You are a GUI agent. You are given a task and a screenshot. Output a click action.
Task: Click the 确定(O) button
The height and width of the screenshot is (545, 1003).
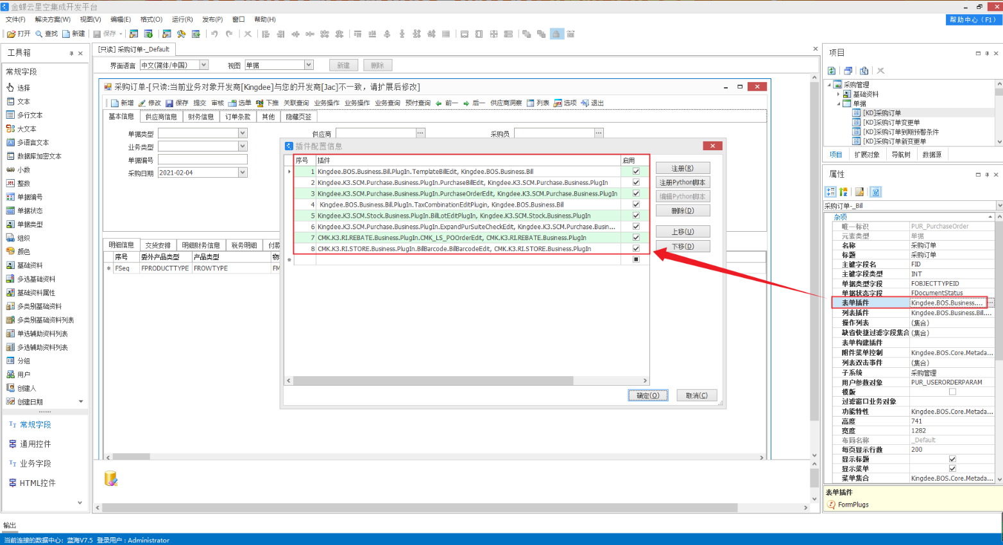pos(648,395)
